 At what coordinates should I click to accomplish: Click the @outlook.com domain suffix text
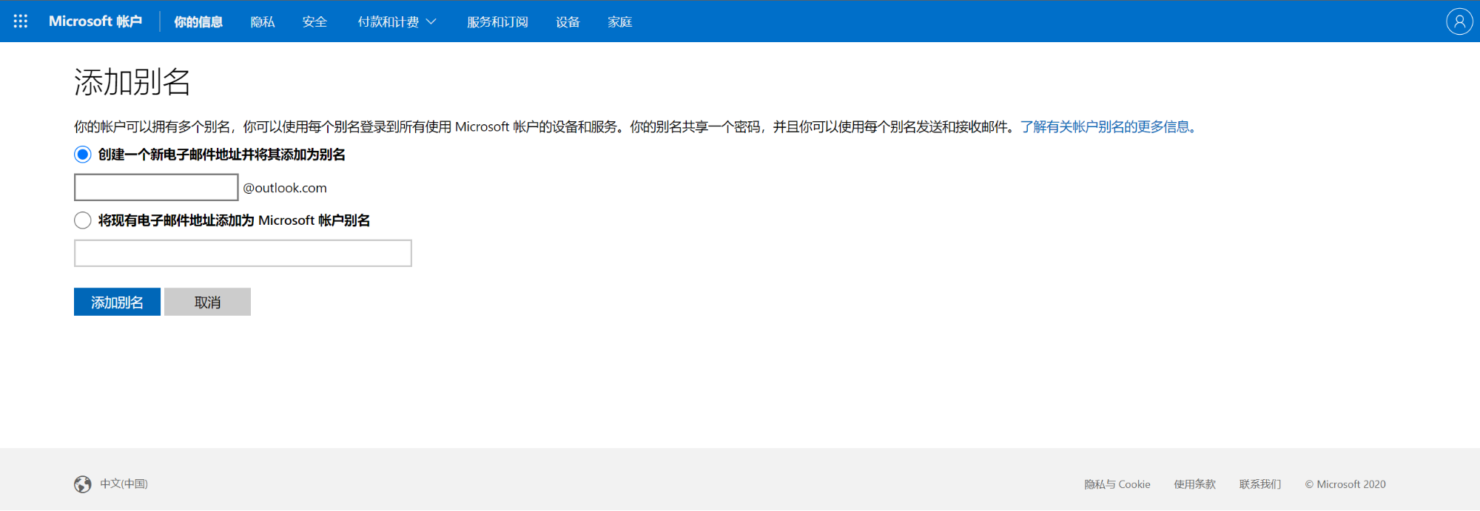pyautogui.click(x=285, y=188)
